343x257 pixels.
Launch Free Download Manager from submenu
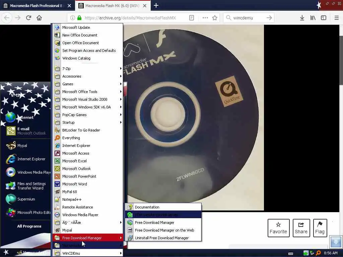(163, 223)
